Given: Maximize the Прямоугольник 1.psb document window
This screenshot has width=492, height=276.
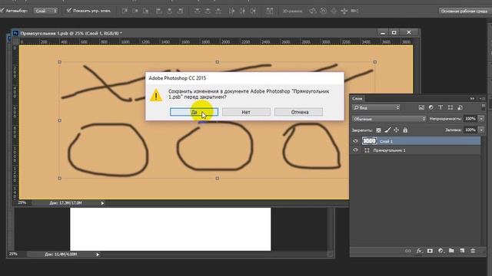Looking at the screenshot, I should click(394, 32).
